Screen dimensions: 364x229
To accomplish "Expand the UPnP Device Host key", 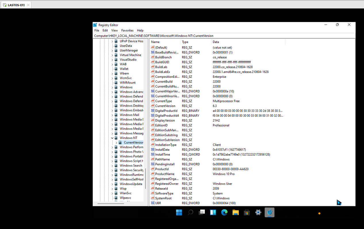I will point(112,41).
